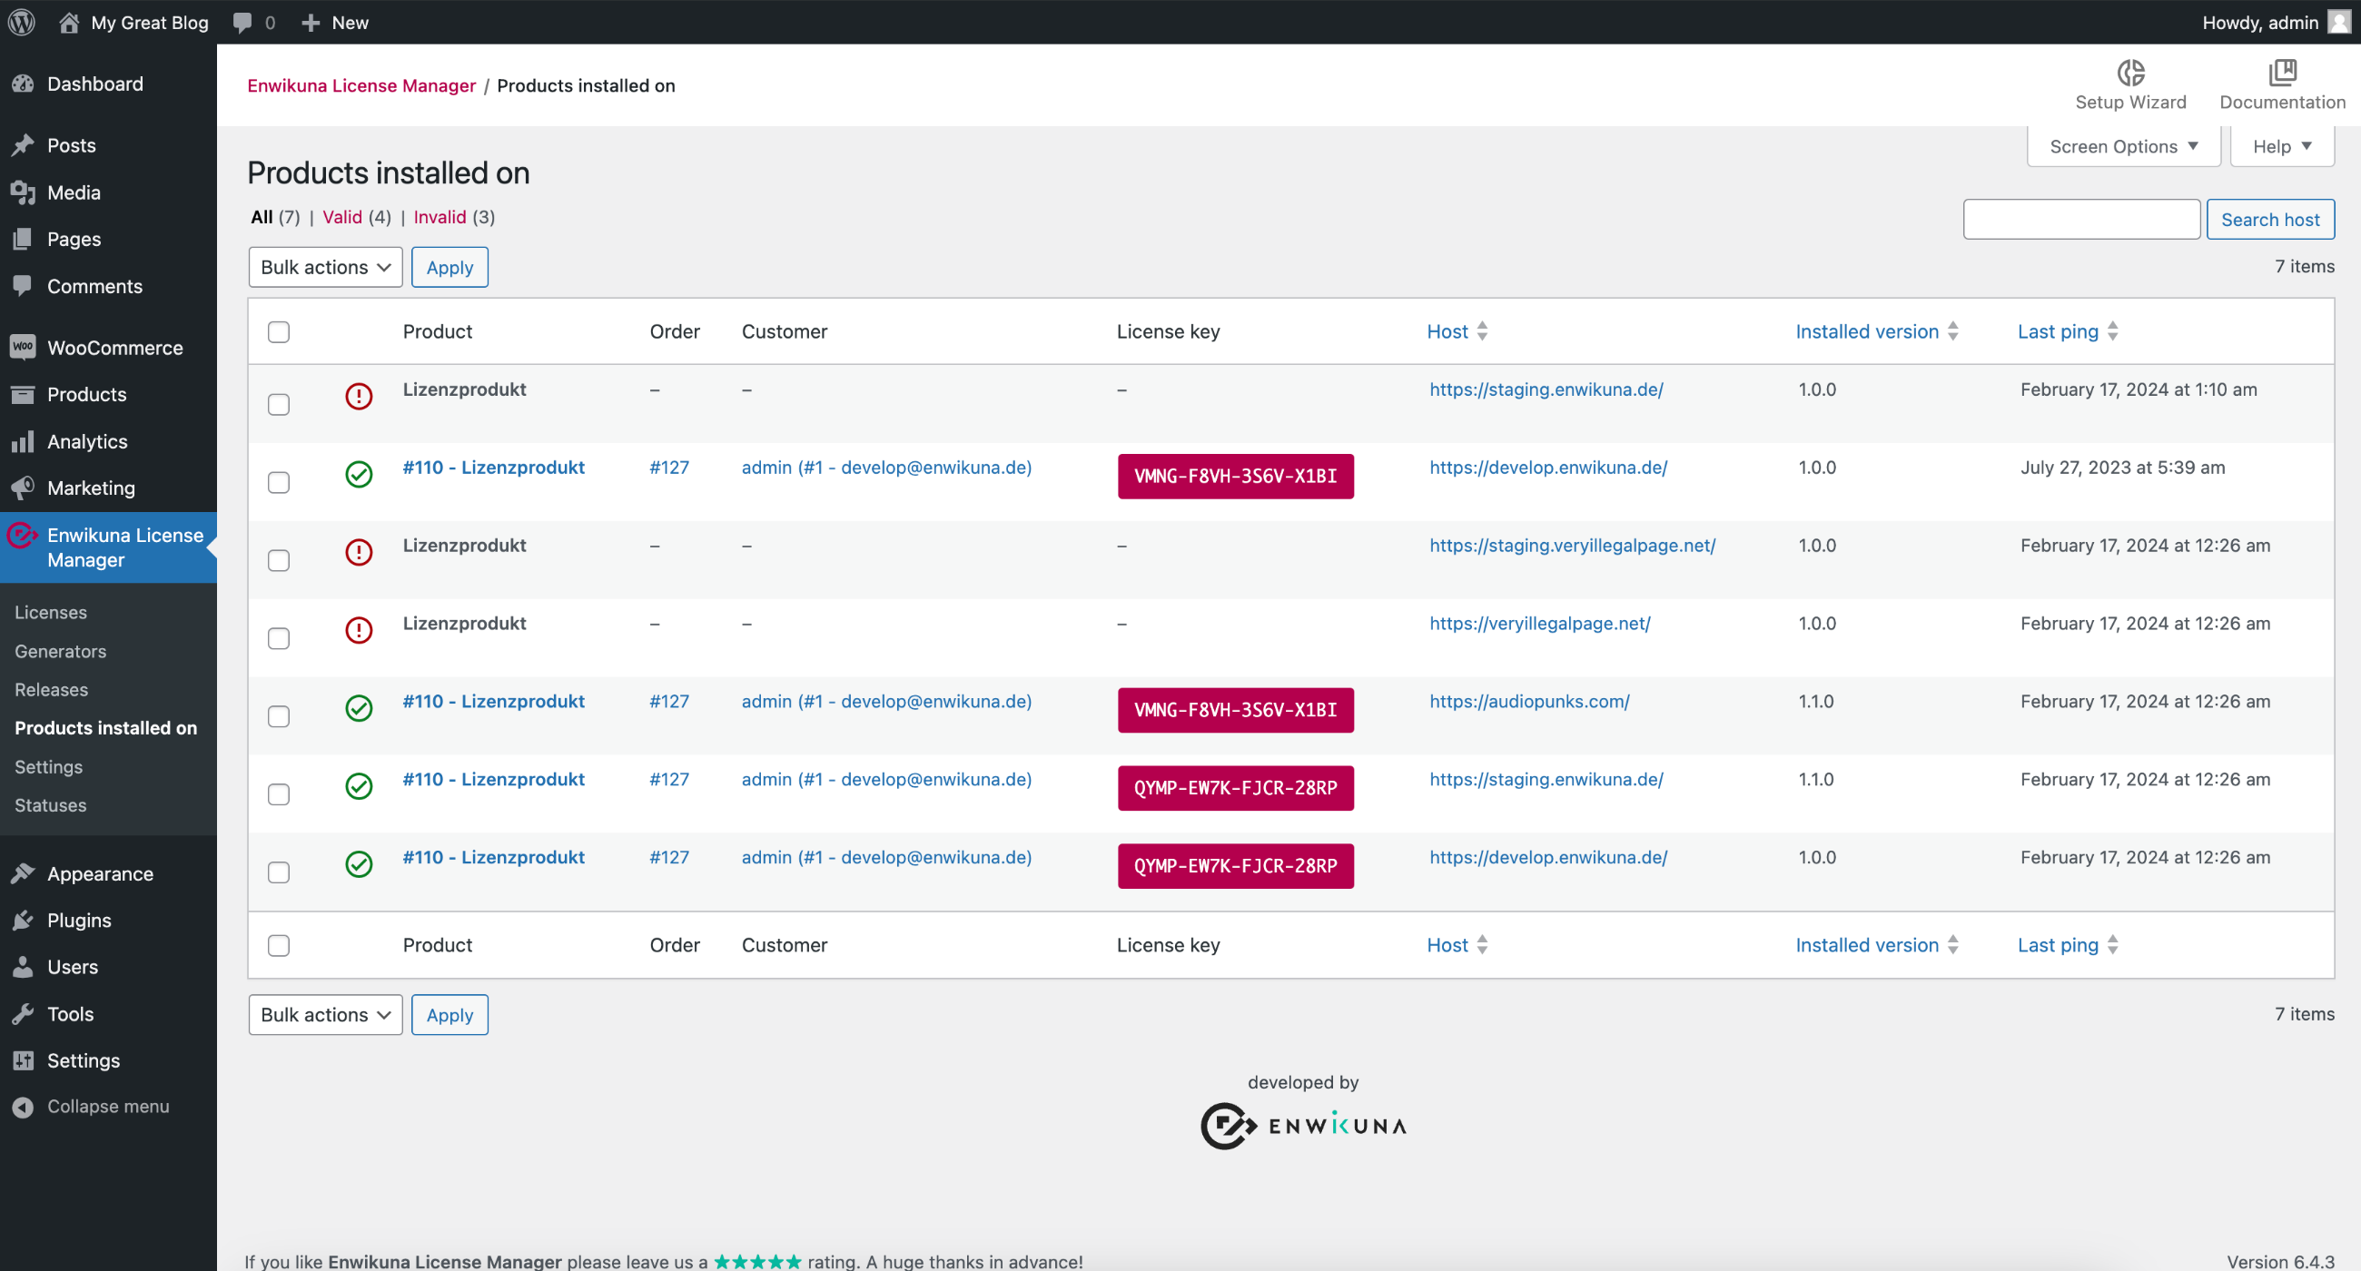Screen dimensions: 2361x1271
Task: Open https://audiopunks.com/ host link
Action: (1529, 701)
